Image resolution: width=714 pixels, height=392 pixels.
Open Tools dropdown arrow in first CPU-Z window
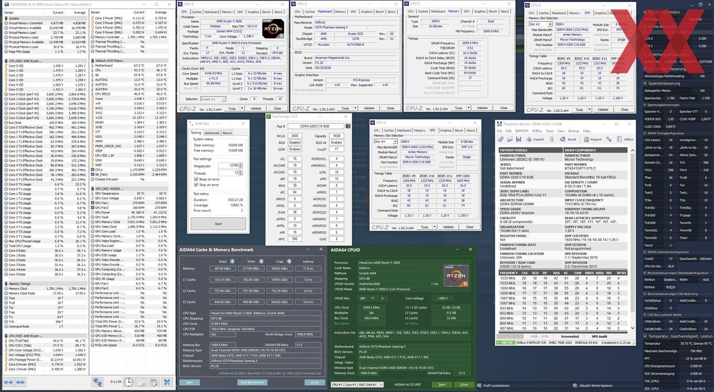241,109
